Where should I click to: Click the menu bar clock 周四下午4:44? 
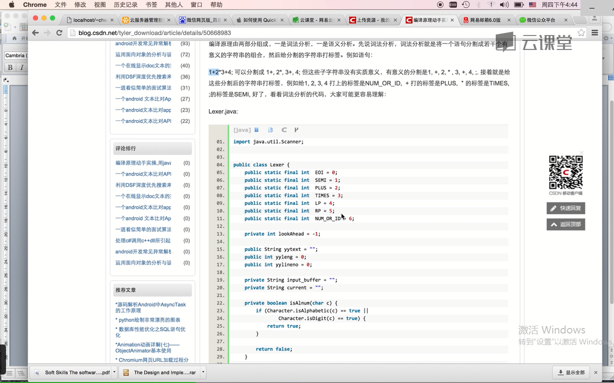[559, 4]
